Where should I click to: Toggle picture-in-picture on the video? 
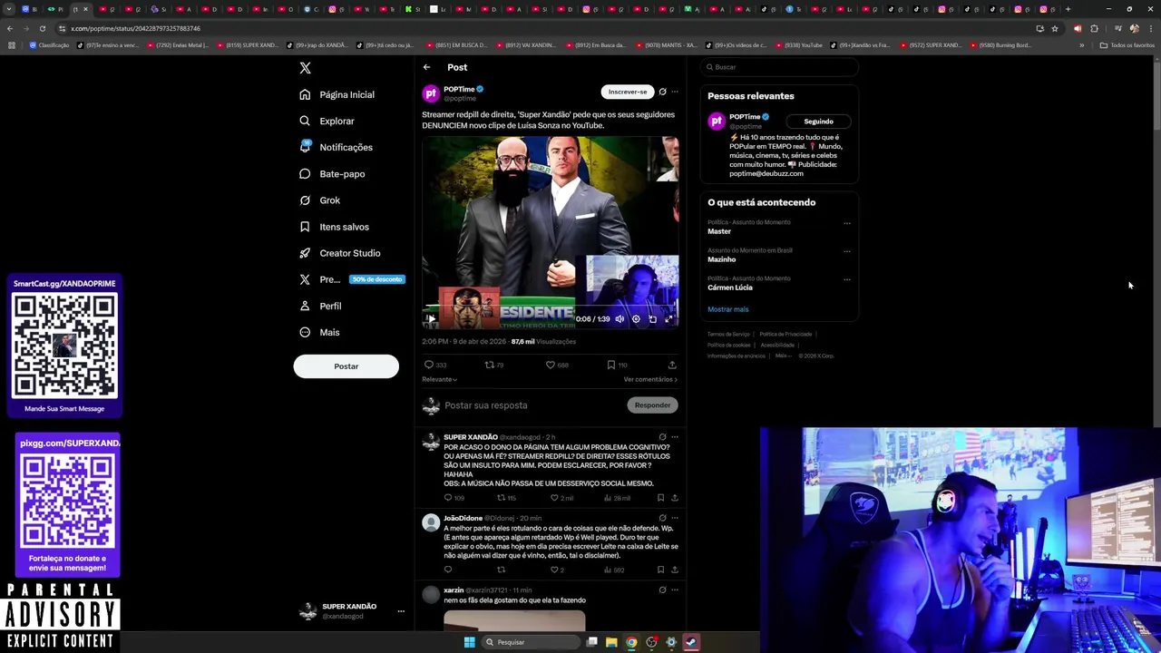coord(652,319)
